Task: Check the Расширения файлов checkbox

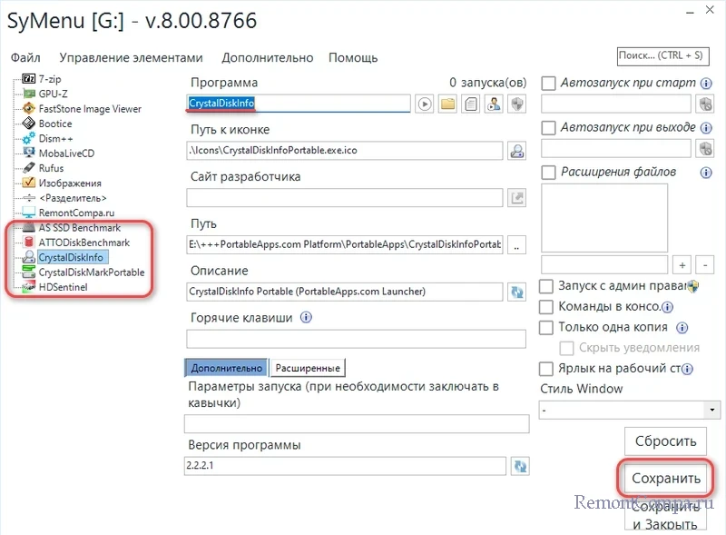Action: click(548, 172)
